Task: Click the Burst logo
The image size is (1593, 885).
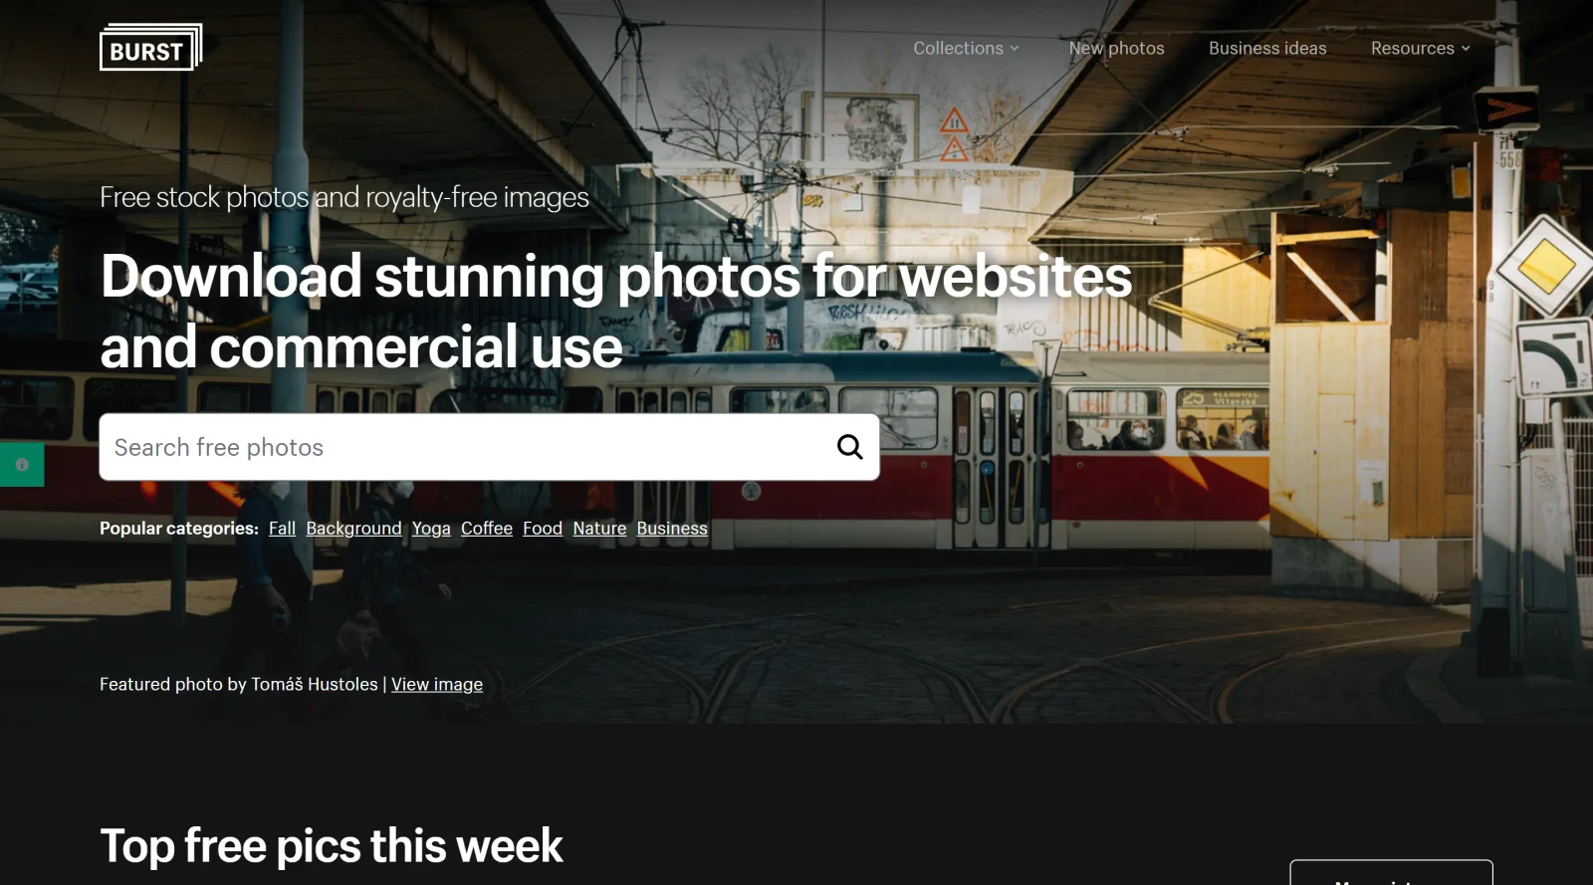Action: coord(150,47)
